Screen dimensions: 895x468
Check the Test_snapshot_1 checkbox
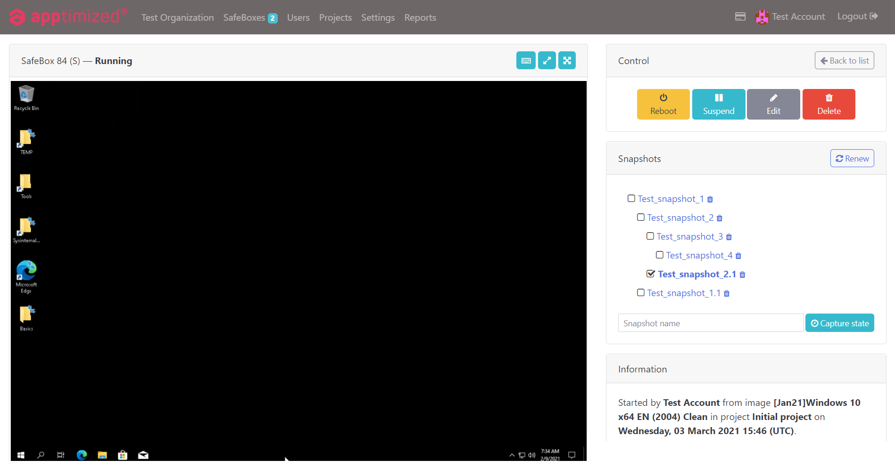click(x=631, y=199)
